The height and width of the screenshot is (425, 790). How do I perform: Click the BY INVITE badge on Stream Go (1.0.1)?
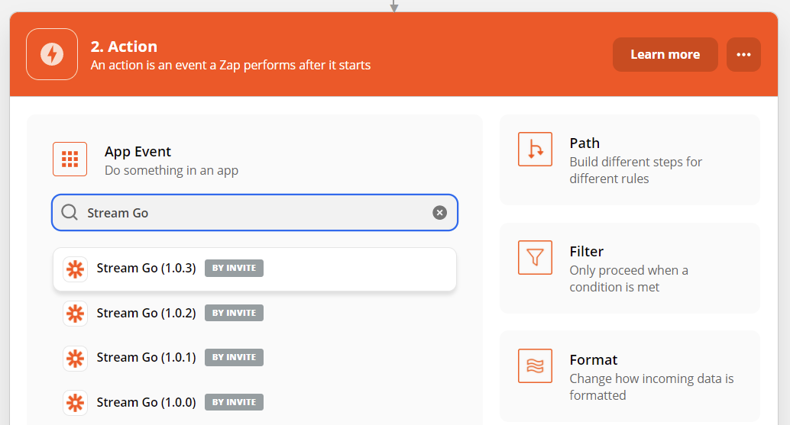(x=234, y=358)
